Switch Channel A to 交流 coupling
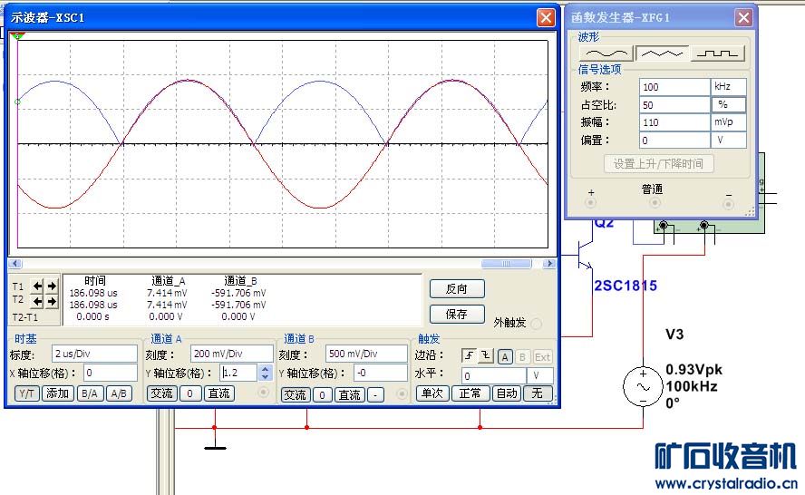 (x=161, y=393)
